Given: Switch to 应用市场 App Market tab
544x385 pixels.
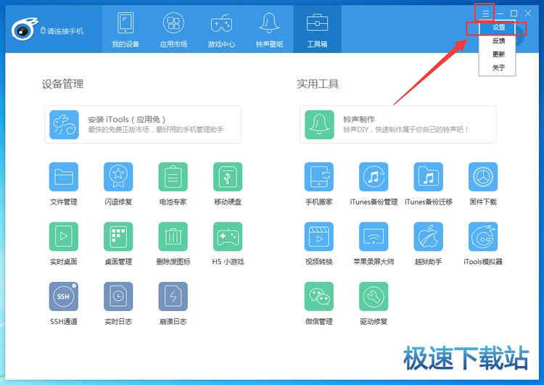Looking at the screenshot, I should coord(173,29).
